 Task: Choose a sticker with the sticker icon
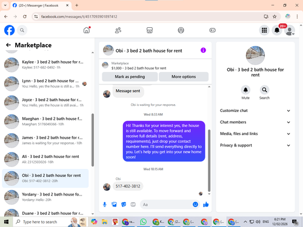click(124, 205)
